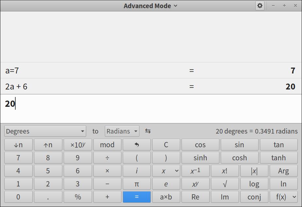Click the swap conversion units icon
Image resolution: width=302 pixels, height=207 pixels.
coord(148,131)
